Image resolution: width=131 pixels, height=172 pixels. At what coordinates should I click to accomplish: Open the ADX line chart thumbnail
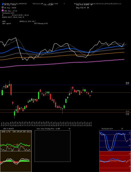click(x=16, y=141)
